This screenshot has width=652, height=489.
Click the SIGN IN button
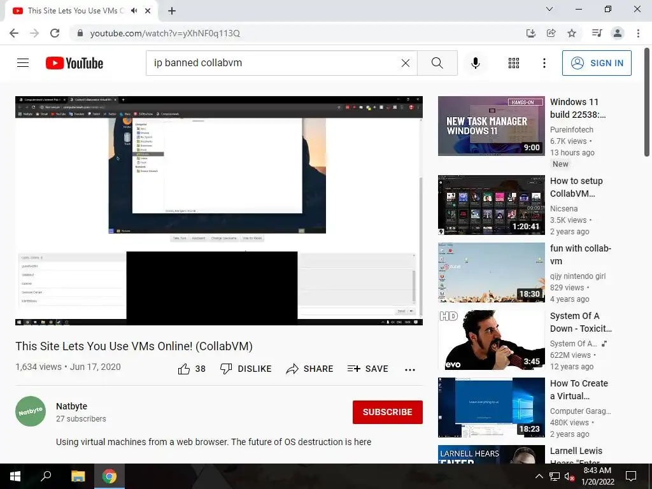point(597,63)
